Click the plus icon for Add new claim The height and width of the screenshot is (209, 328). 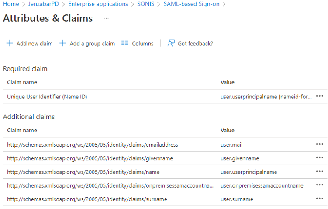pyautogui.click(x=10, y=43)
